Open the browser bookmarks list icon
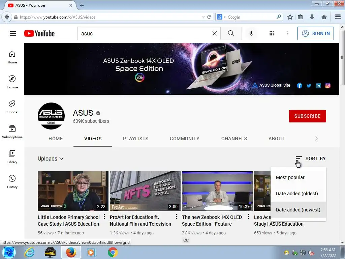The width and height of the screenshot is (345, 259). pos(300,17)
